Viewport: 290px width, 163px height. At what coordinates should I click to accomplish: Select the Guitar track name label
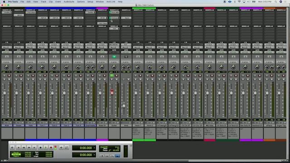coord(114,125)
